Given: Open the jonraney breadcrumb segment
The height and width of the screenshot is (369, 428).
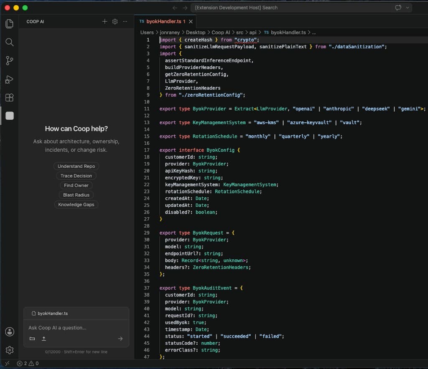Looking at the screenshot, I should click(170, 33).
